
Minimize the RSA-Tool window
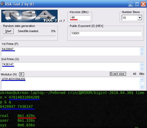(131, 4)
